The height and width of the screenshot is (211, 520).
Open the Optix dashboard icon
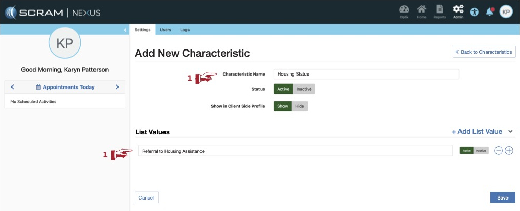pyautogui.click(x=404, y=10)
